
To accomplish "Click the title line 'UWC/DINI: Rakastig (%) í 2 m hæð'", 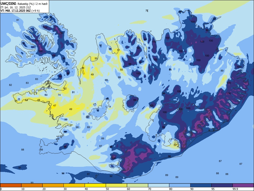I will point(24,4).
